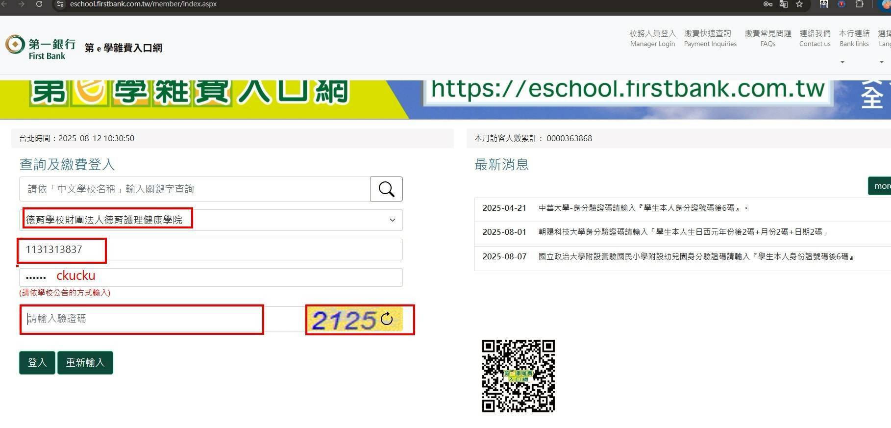The height and width of the screenshot is (428, 891).
Task: Expand the school selection dropdown
Action: tap(392, 220)
